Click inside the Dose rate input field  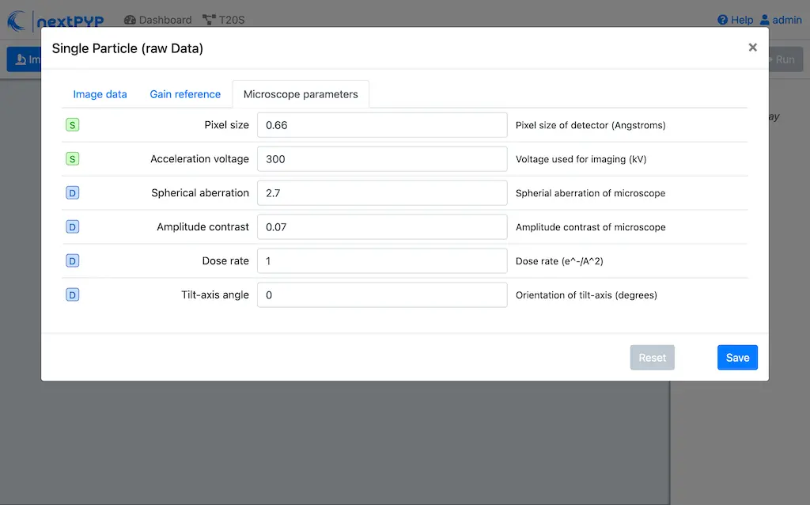tap(382, 260)
